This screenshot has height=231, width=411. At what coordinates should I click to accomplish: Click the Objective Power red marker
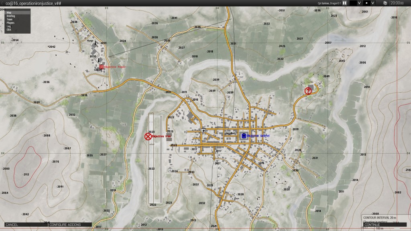click(x=102, y=67)
